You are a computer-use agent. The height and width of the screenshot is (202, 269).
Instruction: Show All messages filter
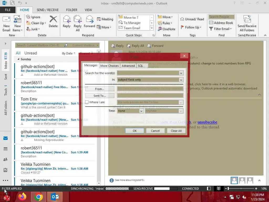pos(18,53)
